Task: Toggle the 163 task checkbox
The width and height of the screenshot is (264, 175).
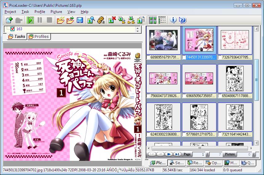Action: tap(13, 29)
